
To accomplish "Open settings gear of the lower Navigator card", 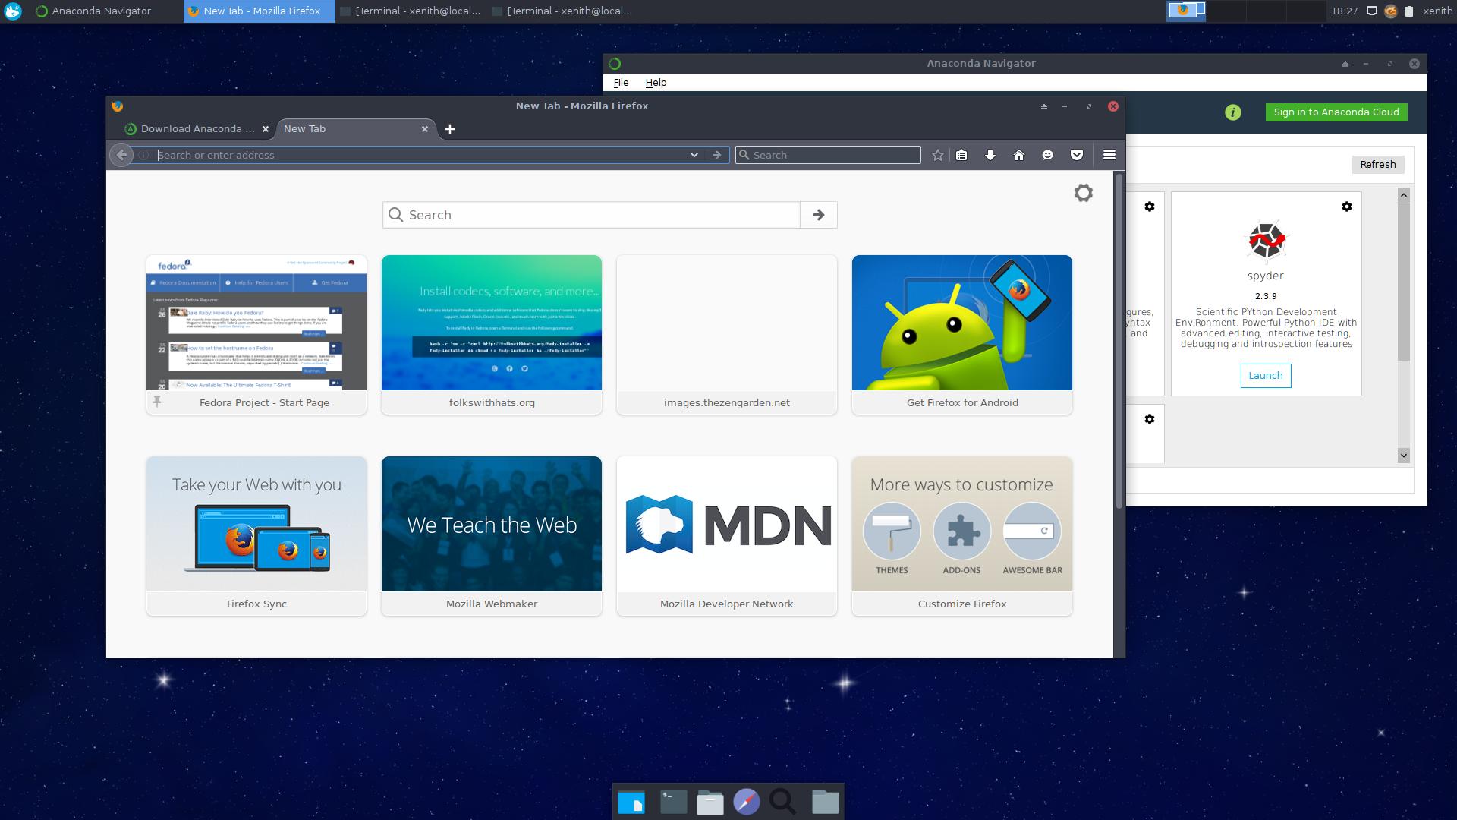I will (1150, 419).
